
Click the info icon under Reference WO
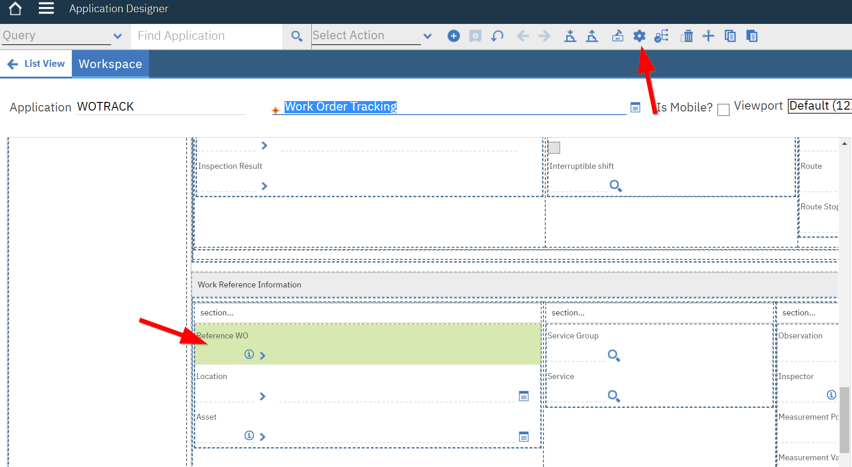pos(249,354)
